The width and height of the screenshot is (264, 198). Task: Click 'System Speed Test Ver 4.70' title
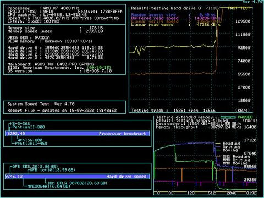pos(41,104)
